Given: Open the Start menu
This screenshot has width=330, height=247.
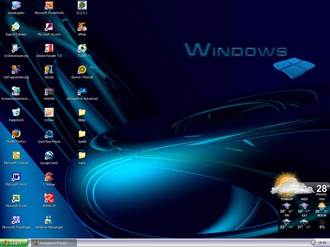Looking at the screenshot, I should [14, 243].
